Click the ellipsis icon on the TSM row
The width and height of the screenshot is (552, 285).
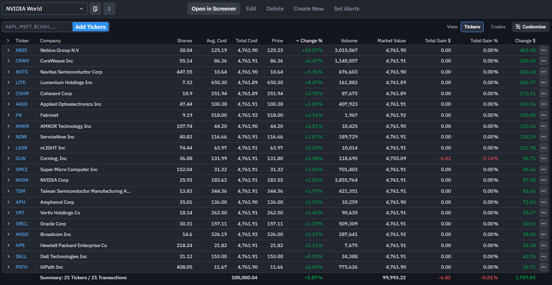[x=543, y=191]
